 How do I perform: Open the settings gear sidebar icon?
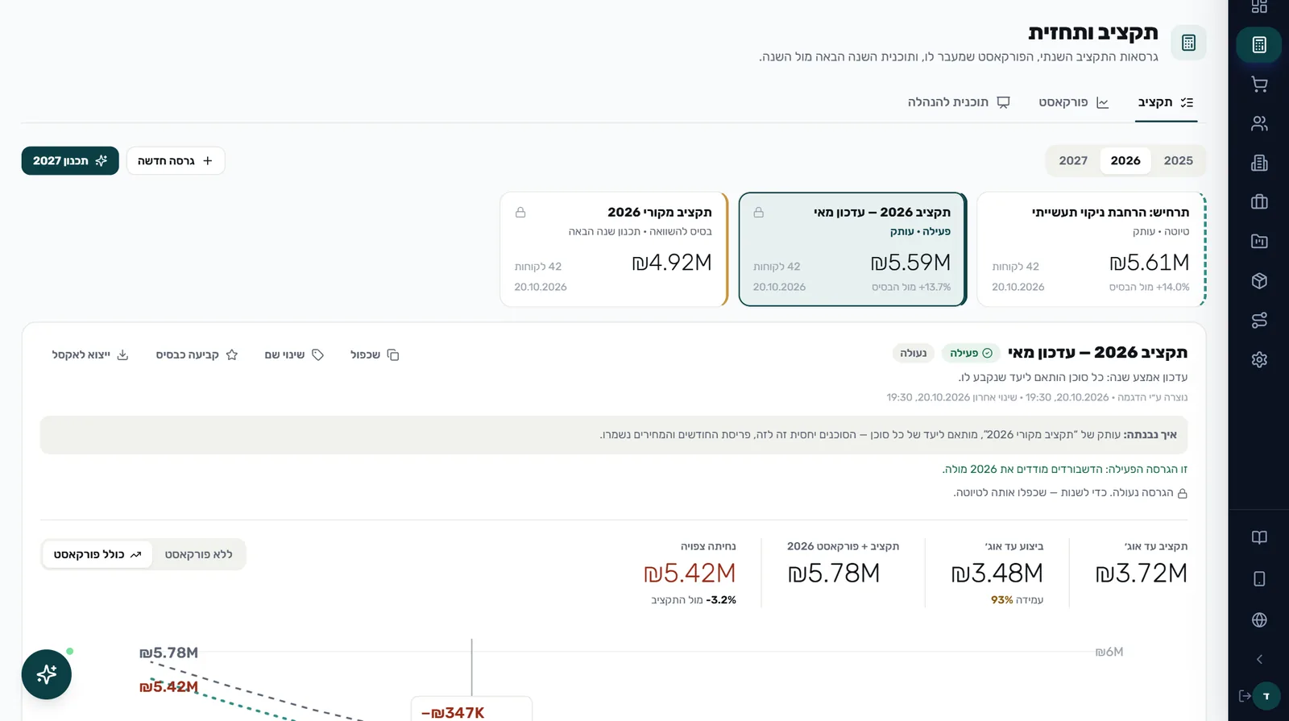click(1259, 359)
